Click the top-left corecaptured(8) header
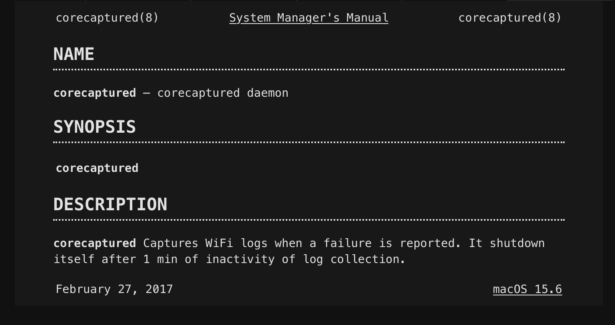Viewport: 615px width, 325px height. [107, 18]
